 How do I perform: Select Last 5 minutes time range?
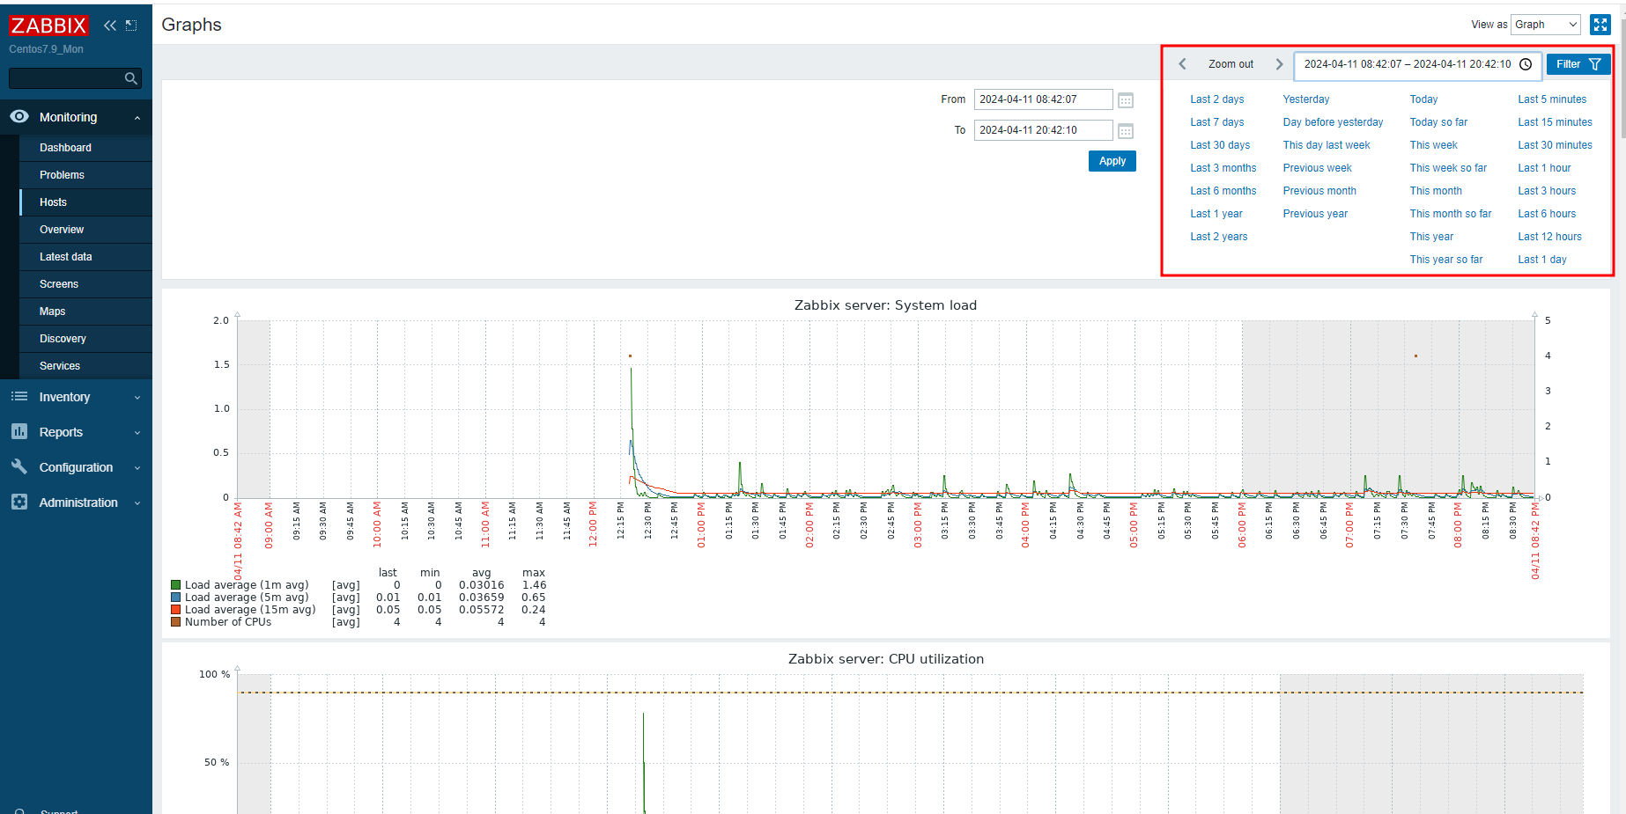(x=1552, y=99)
